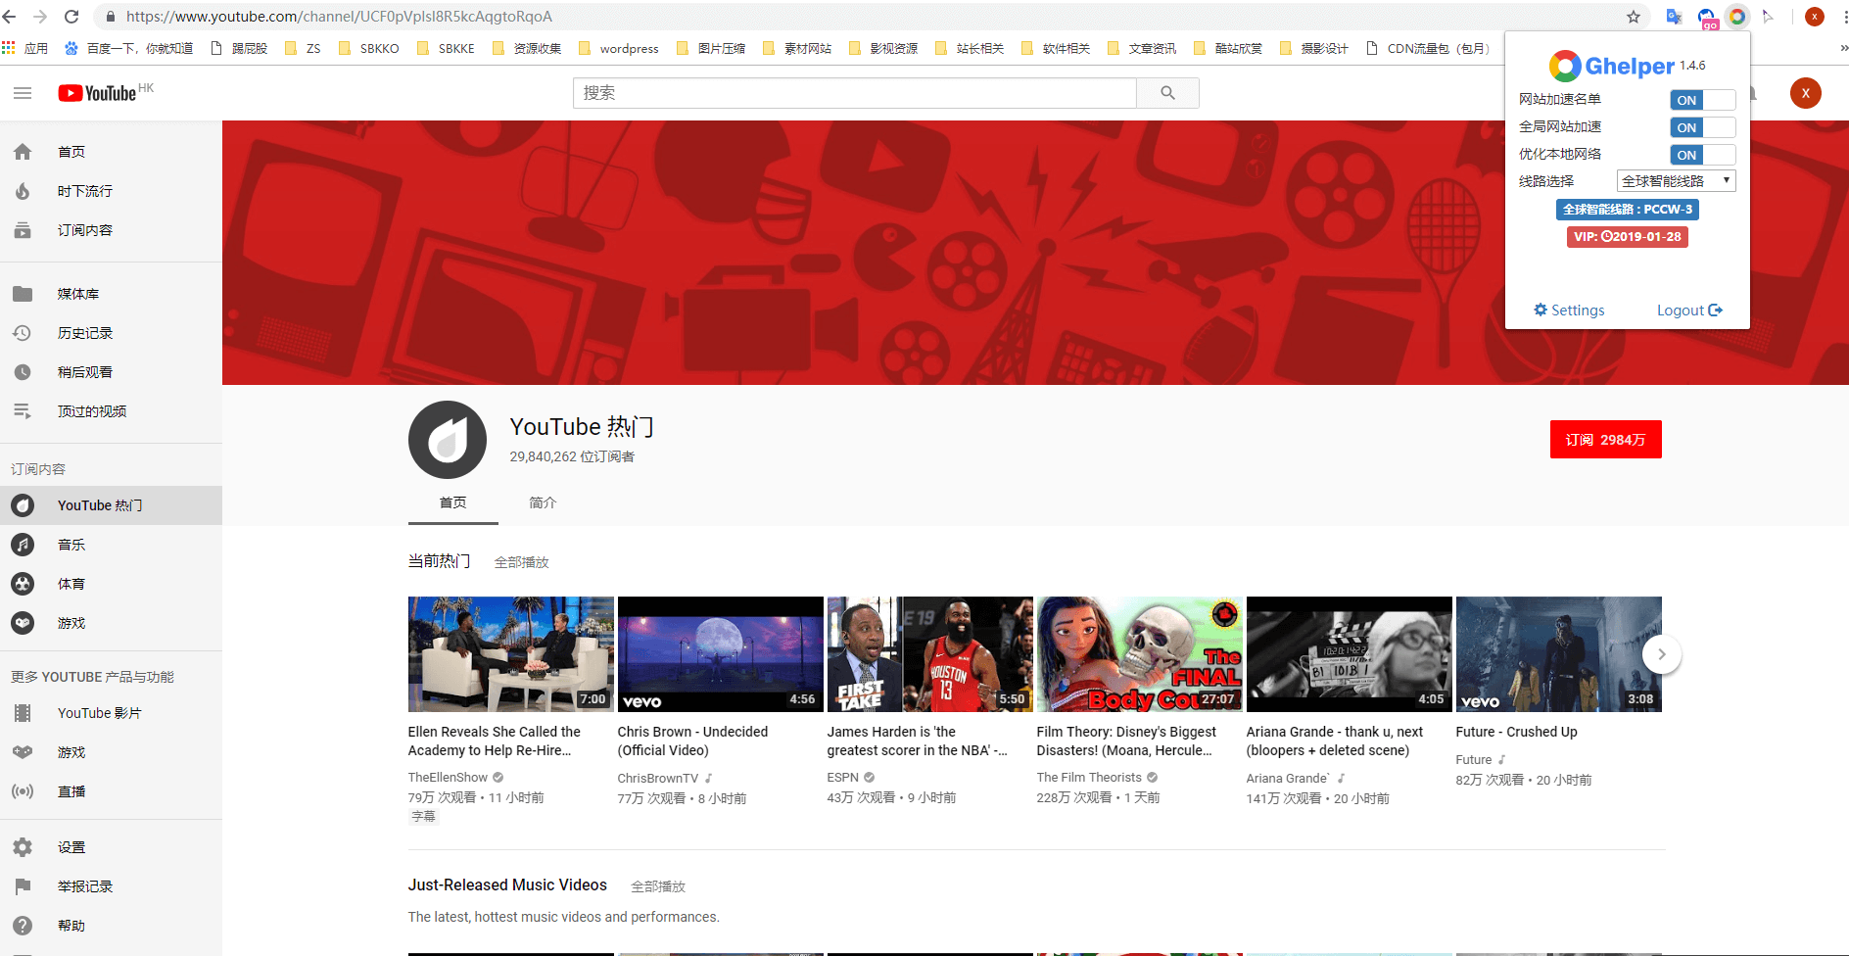
Task: Toggle 全局网站加速 switch in Ghelper
Action: pos(1702,127)
